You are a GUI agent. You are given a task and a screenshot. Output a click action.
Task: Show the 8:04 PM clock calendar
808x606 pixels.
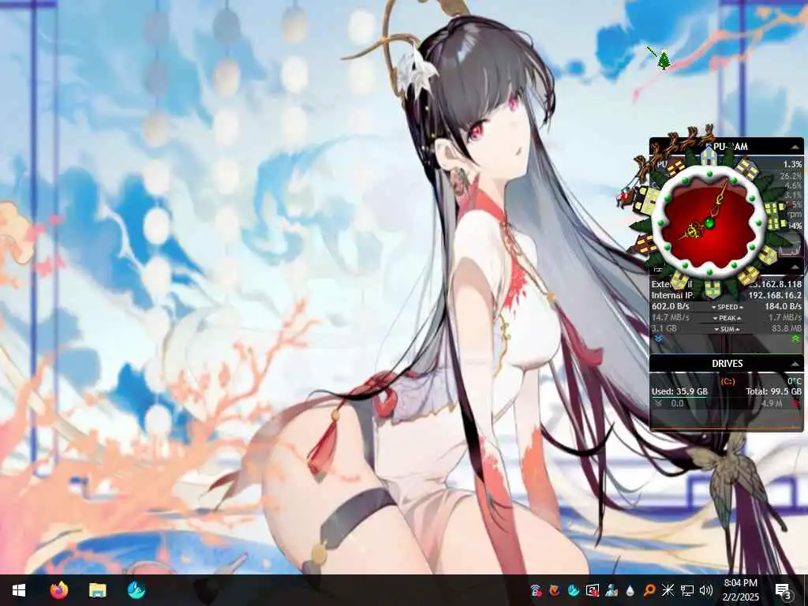[740, 590]
